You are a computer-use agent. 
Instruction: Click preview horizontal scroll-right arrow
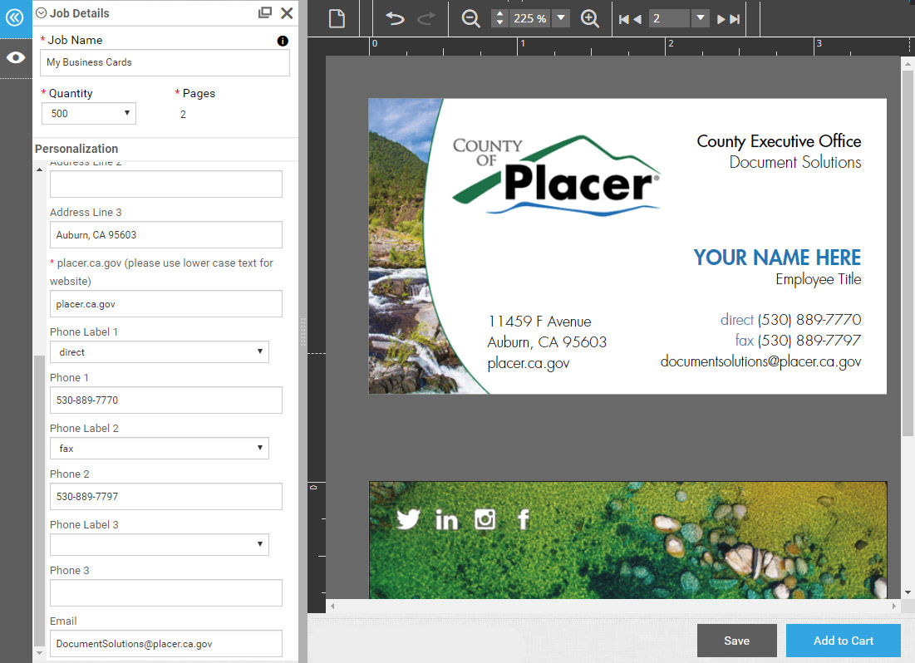pos(894,606)
